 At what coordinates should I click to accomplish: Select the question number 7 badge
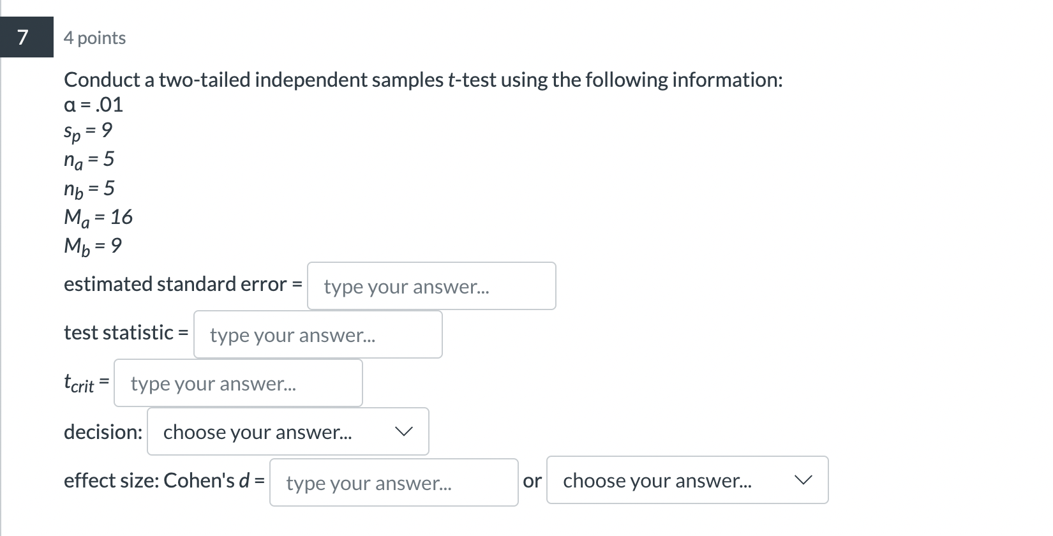tap(24, 37)
